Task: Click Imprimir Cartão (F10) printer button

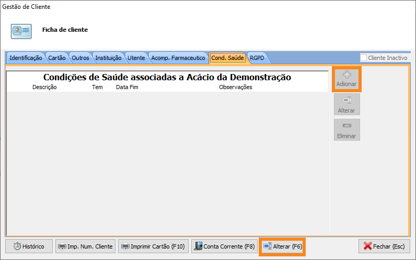Action: coord(153,246)
